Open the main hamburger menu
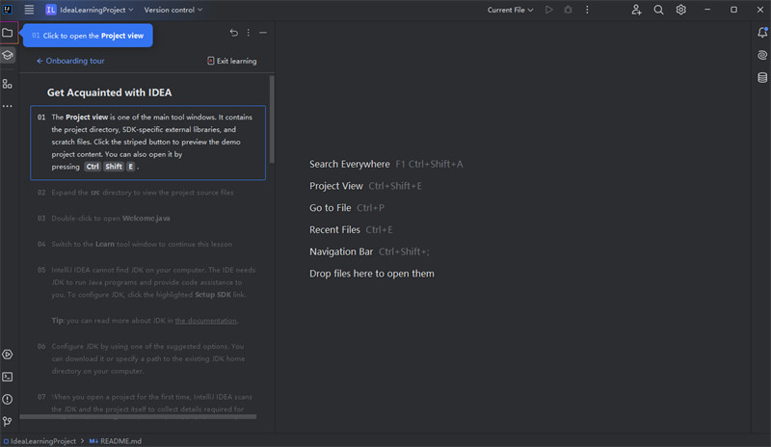This screenshot has width=771, height=447. click(29, 10)
